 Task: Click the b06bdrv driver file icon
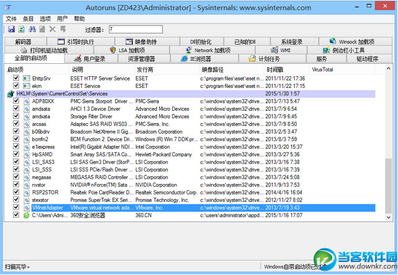(x=27, y=132)
